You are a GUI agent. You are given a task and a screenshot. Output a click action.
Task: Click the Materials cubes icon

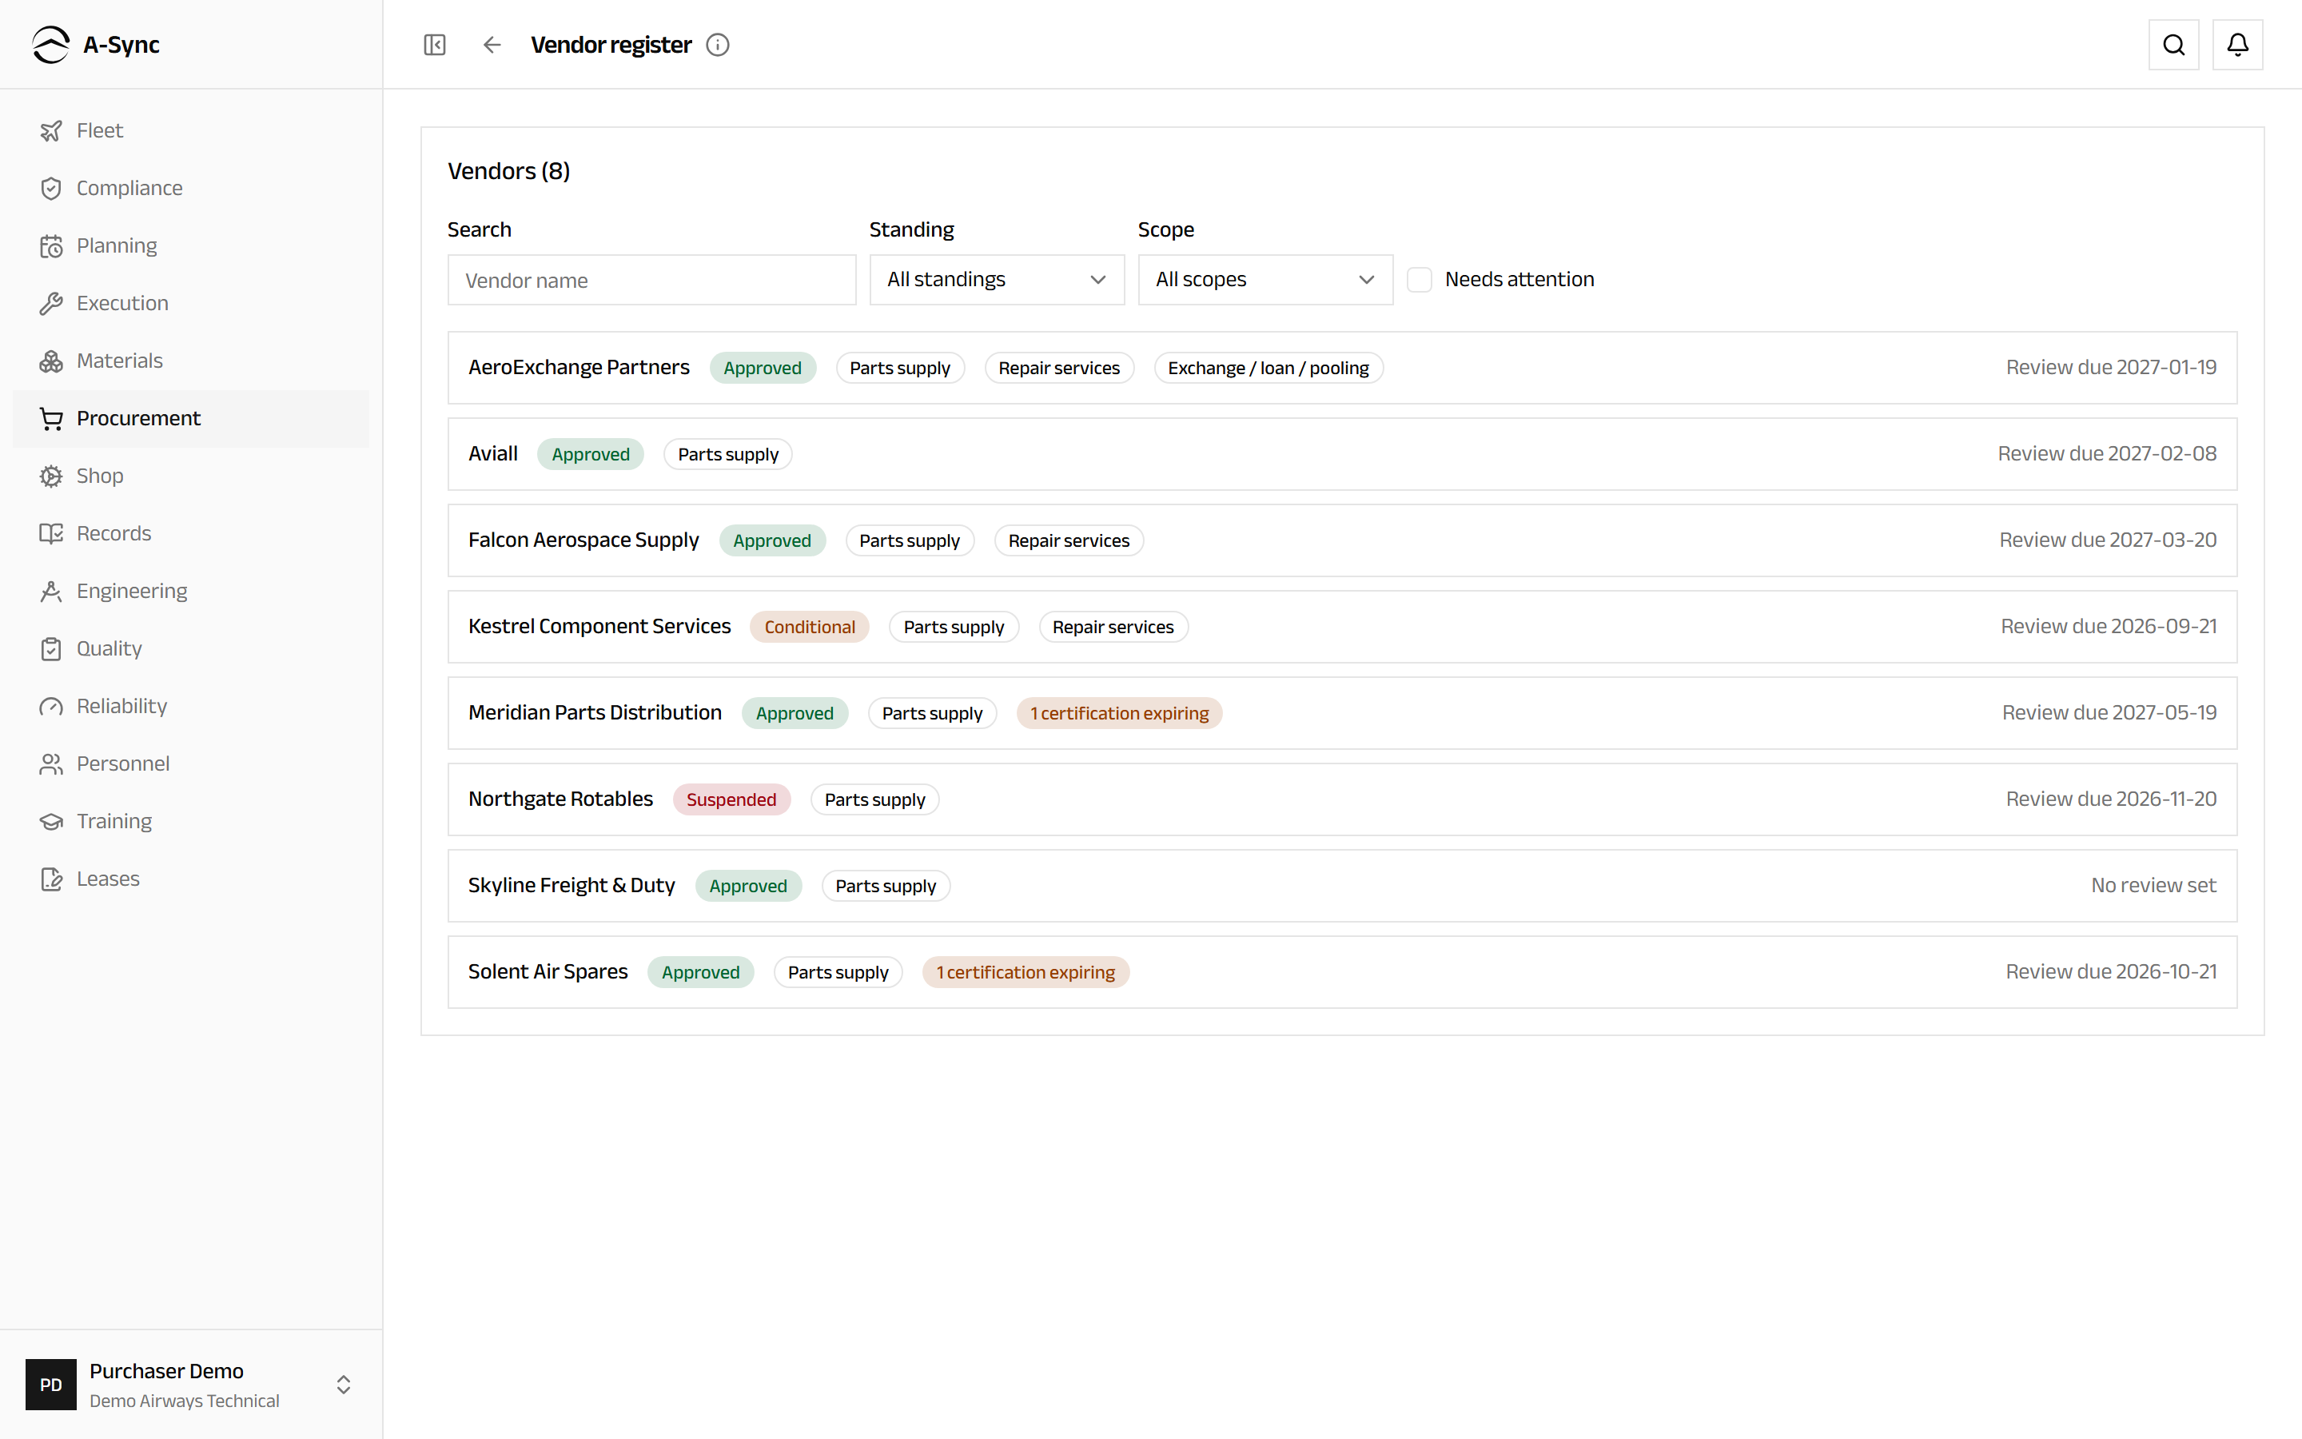tap(51, 361)
